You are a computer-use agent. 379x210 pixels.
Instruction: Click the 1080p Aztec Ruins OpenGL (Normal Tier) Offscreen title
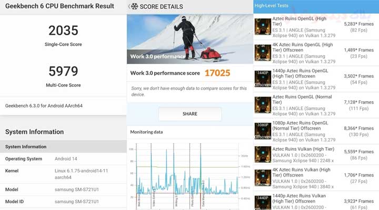(300, 125)
